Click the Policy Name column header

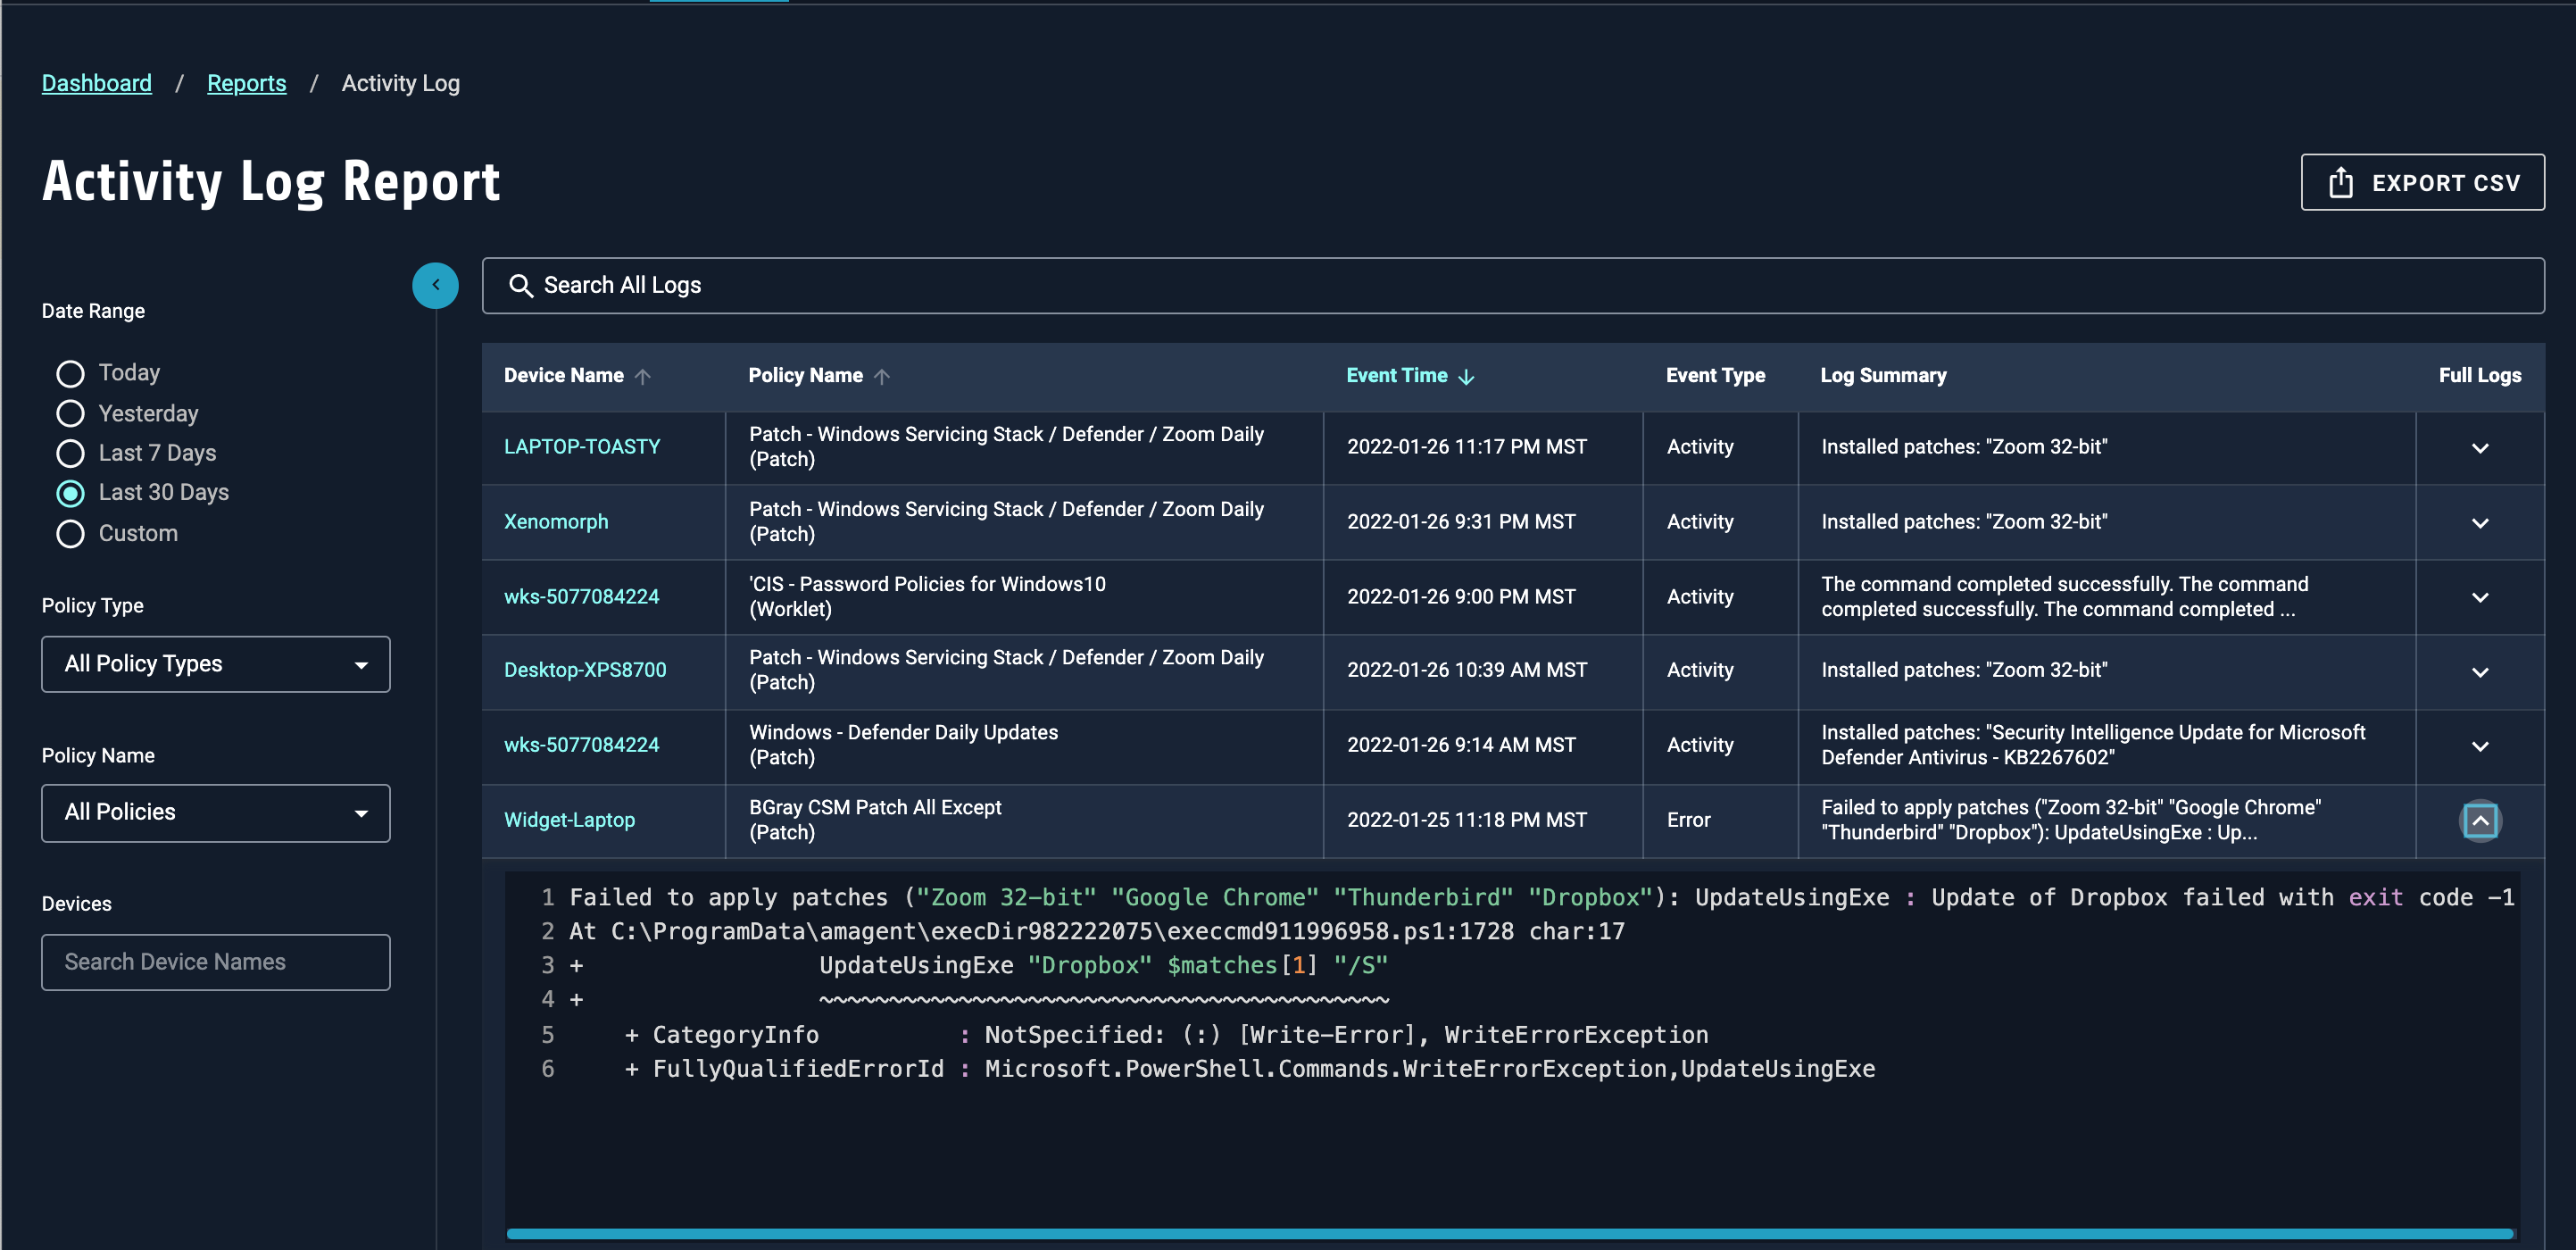coord(806,376)
